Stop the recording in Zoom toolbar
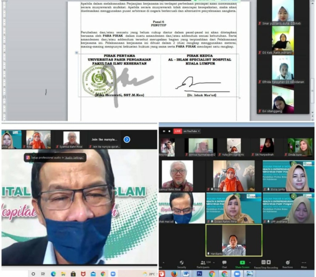Viewport: 316px width, 277px height. (269, 262)
